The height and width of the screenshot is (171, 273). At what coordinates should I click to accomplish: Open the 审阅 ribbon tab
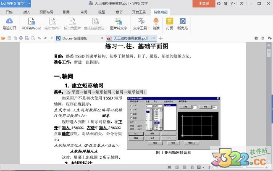coord(84,12)
